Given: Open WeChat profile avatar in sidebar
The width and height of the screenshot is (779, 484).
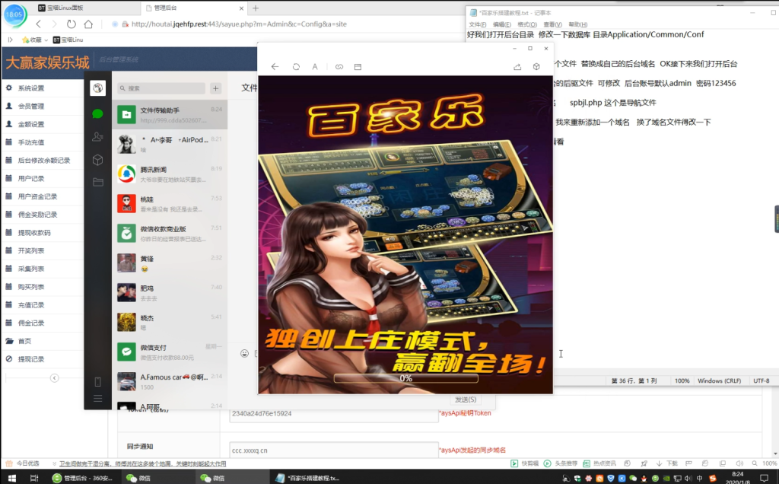Looking at the screenshot, I should pos(98,88).
